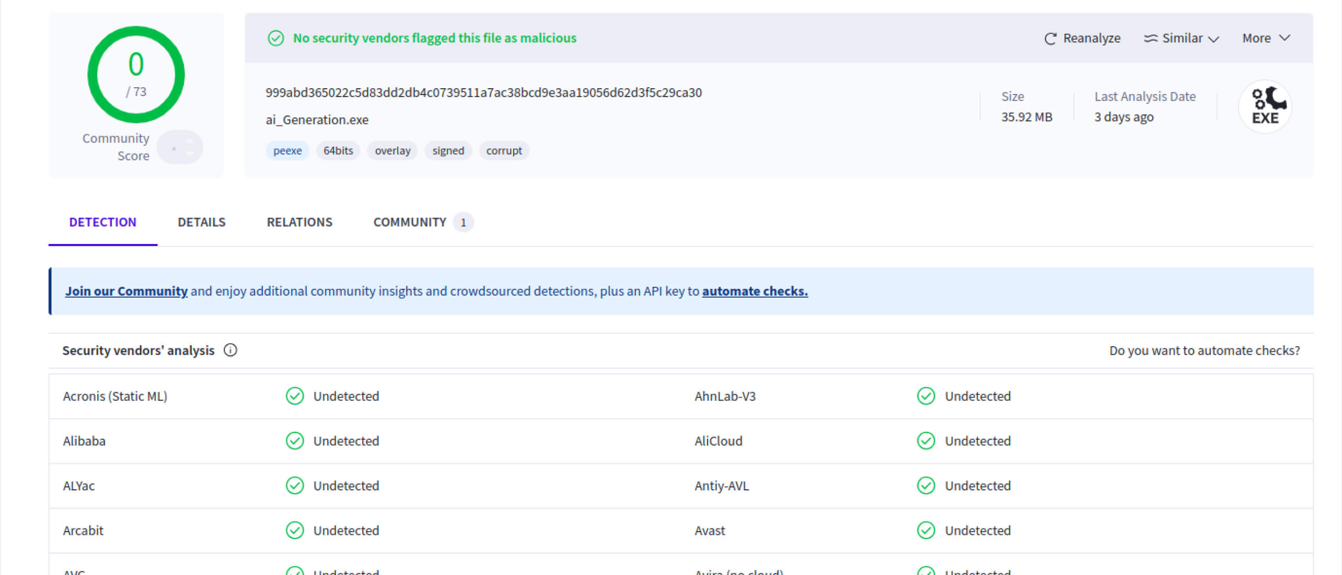Viewport: 1342px width, 575px height.
Task: Click the AhnLab-V3 Undetected checkmark icon
Action: [926, 396]
